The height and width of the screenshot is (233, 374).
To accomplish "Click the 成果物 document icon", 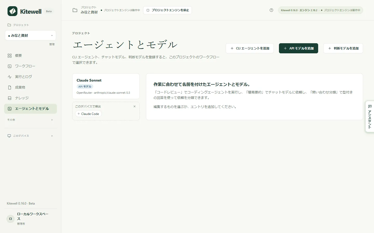I will tap(10, 88).
